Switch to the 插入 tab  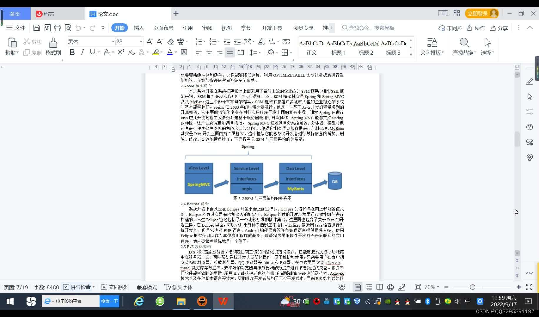point(139,28)
